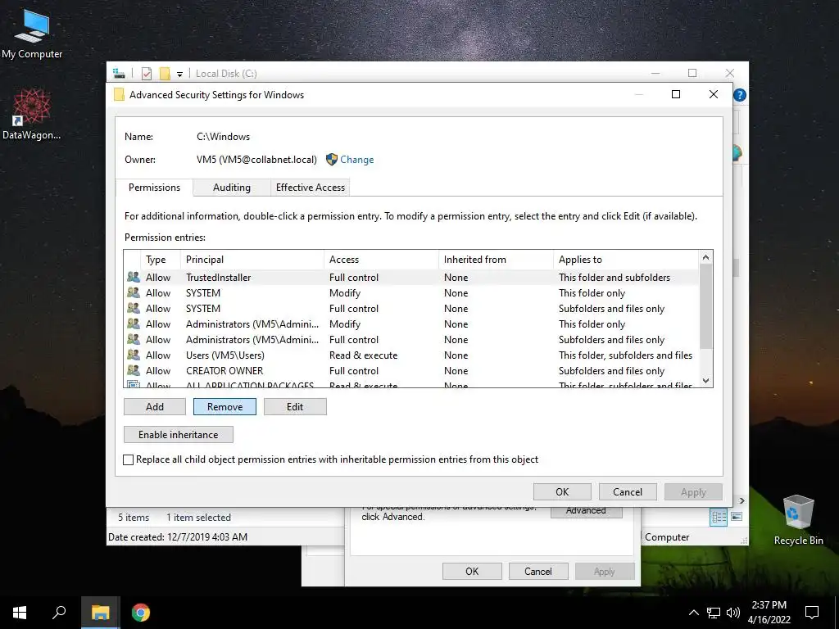Select SYSTEM entry with Modify access

click(411, 292)
